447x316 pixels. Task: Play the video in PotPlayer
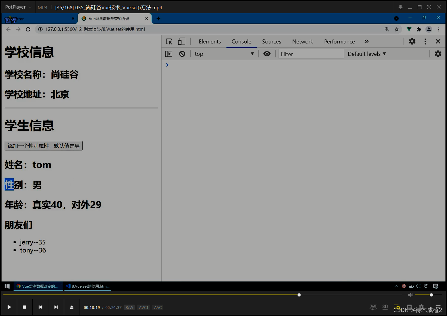[9, 307]
